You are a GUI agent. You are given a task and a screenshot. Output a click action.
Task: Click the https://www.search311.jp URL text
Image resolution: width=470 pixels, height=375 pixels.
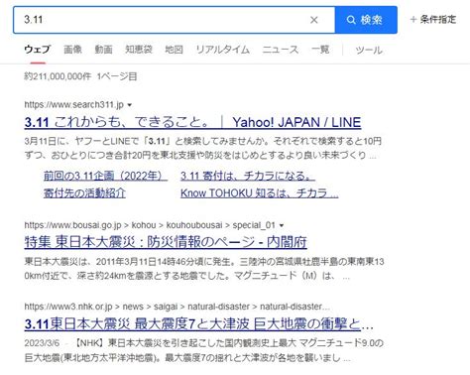pyautogui.click(x=74, y=105)
